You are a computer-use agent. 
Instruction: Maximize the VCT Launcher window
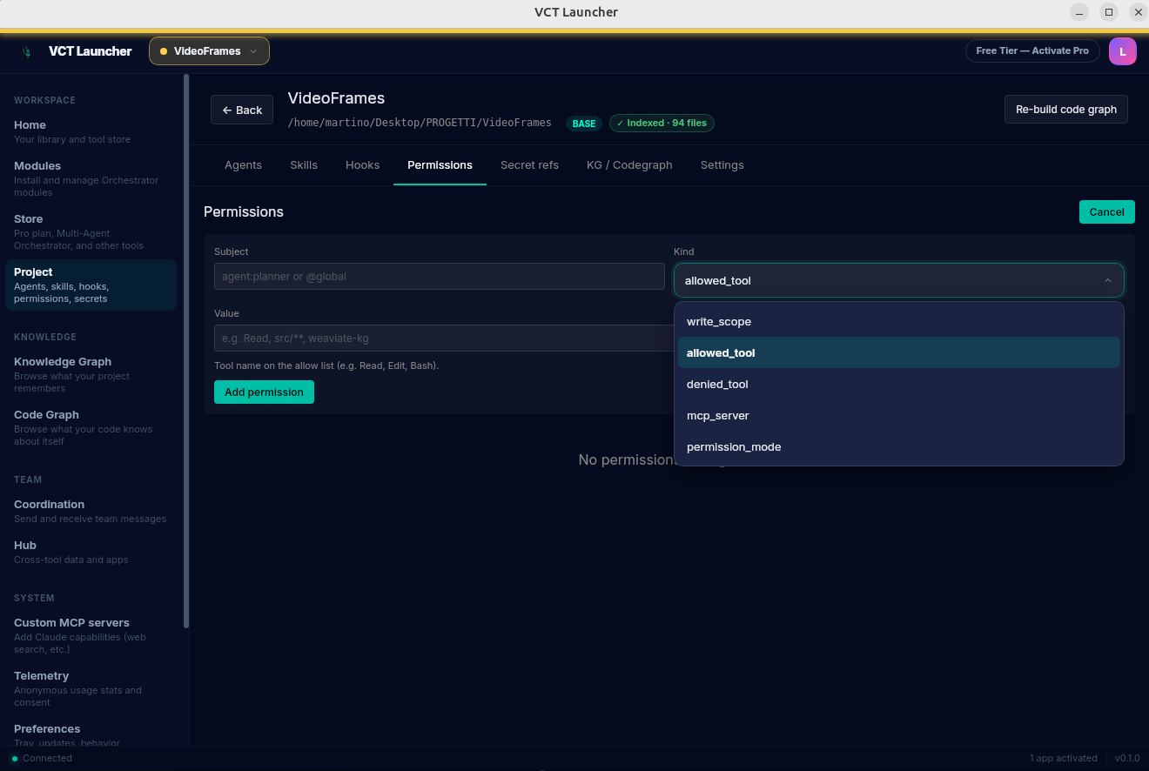pos(1109,12)
